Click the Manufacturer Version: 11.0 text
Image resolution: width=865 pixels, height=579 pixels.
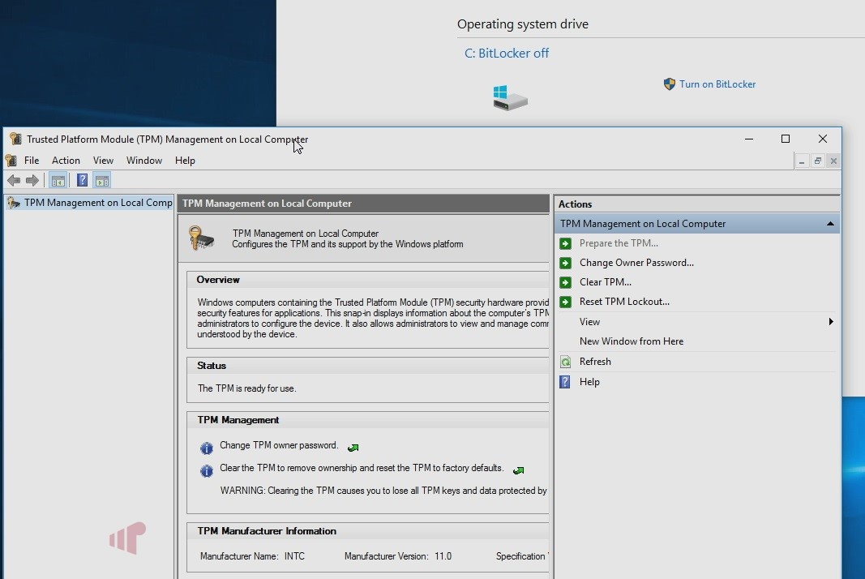click(x=398, y=556)
